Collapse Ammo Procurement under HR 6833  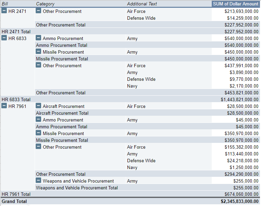click(x=38, y=38)
